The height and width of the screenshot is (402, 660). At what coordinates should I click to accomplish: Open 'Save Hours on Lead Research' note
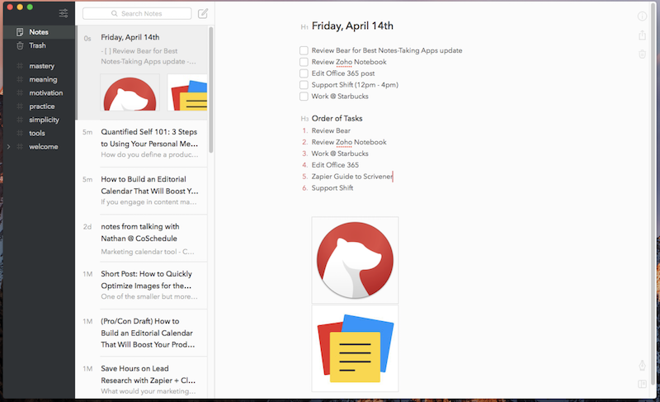(148, 374)
